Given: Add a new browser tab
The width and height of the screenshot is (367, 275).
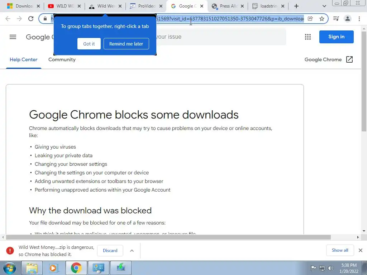Looking at the screenshot, I should [296, 6].
